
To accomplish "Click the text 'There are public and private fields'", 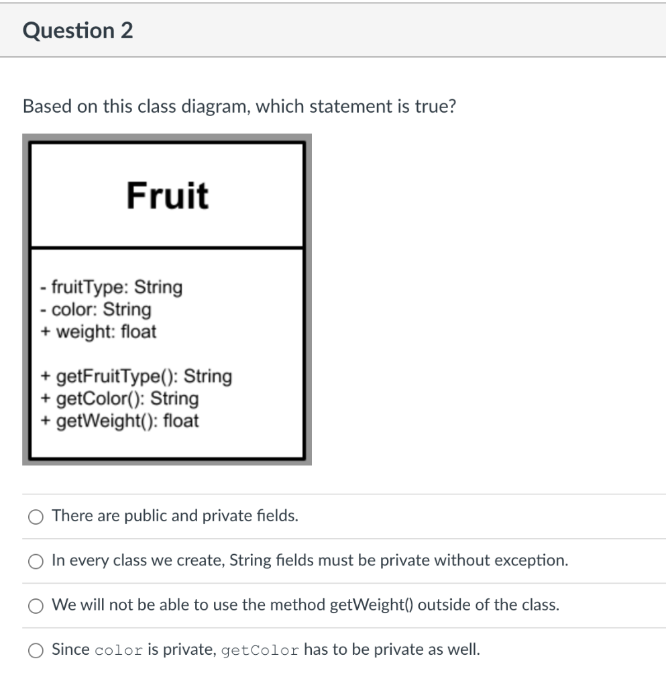I will [175, 516].
